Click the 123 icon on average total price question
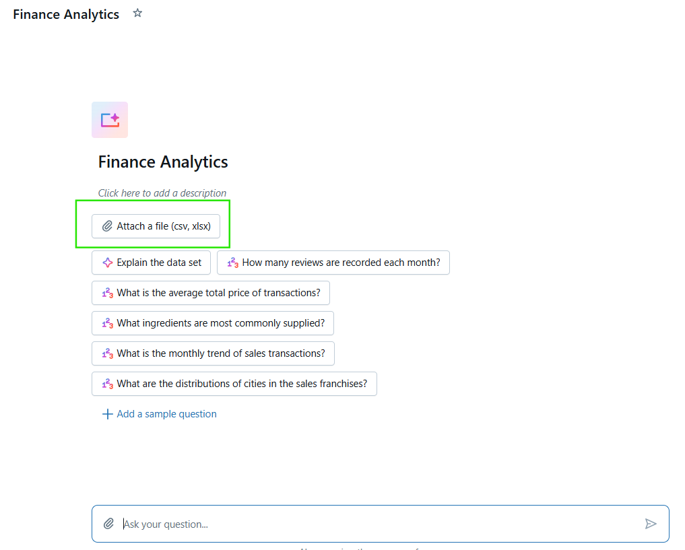This screenshot has height=550, width=685. tap(108, 293)
